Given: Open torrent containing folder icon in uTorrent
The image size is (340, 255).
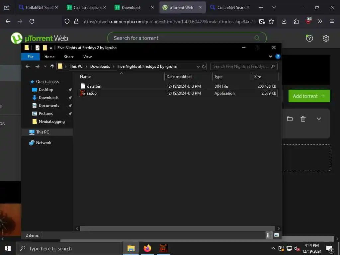Looking at the screenshot, I should [290, 119].
